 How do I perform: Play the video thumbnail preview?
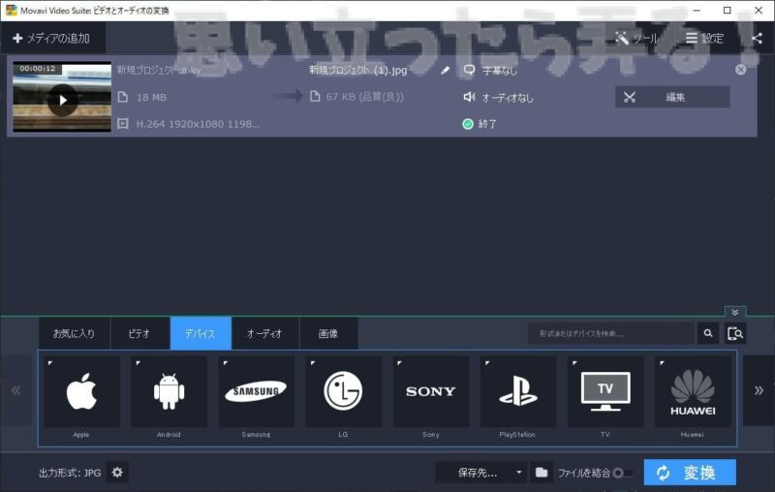pyautogui.click(x=62, y=100)
